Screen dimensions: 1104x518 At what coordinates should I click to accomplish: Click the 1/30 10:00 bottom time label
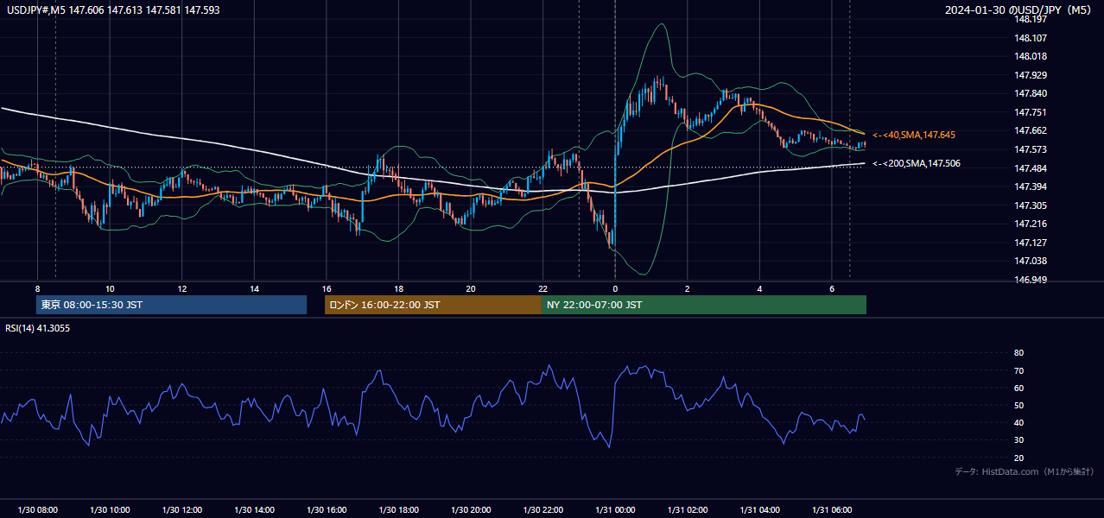click(110, 510)
